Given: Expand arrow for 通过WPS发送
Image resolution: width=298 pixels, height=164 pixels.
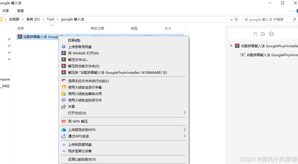Looking at the screenshot, I should (x=184, y=136).
